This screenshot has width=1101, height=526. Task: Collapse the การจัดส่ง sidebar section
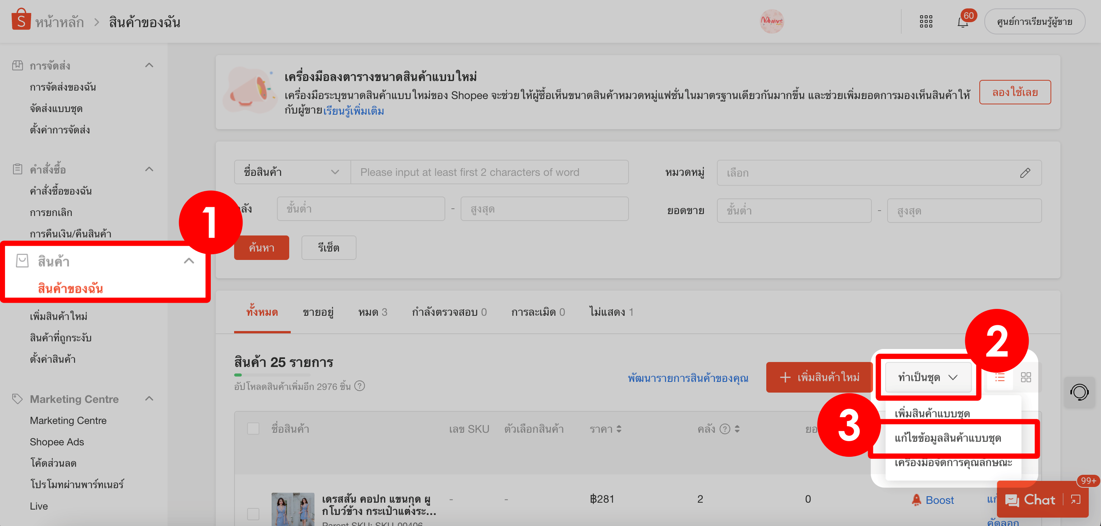pyautogui.click(x=149, y=65)
